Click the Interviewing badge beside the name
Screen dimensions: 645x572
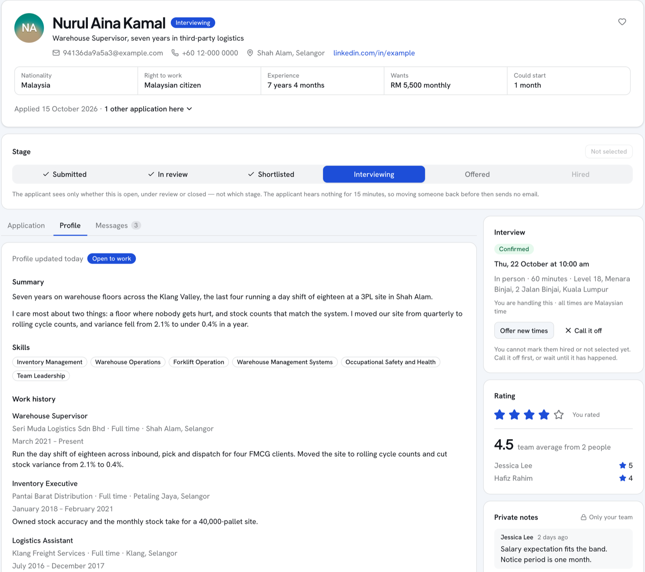[x=193, y=23]
